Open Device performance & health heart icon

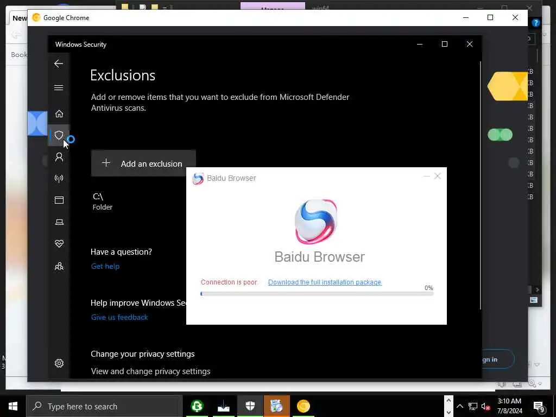[x=59, y=244]
